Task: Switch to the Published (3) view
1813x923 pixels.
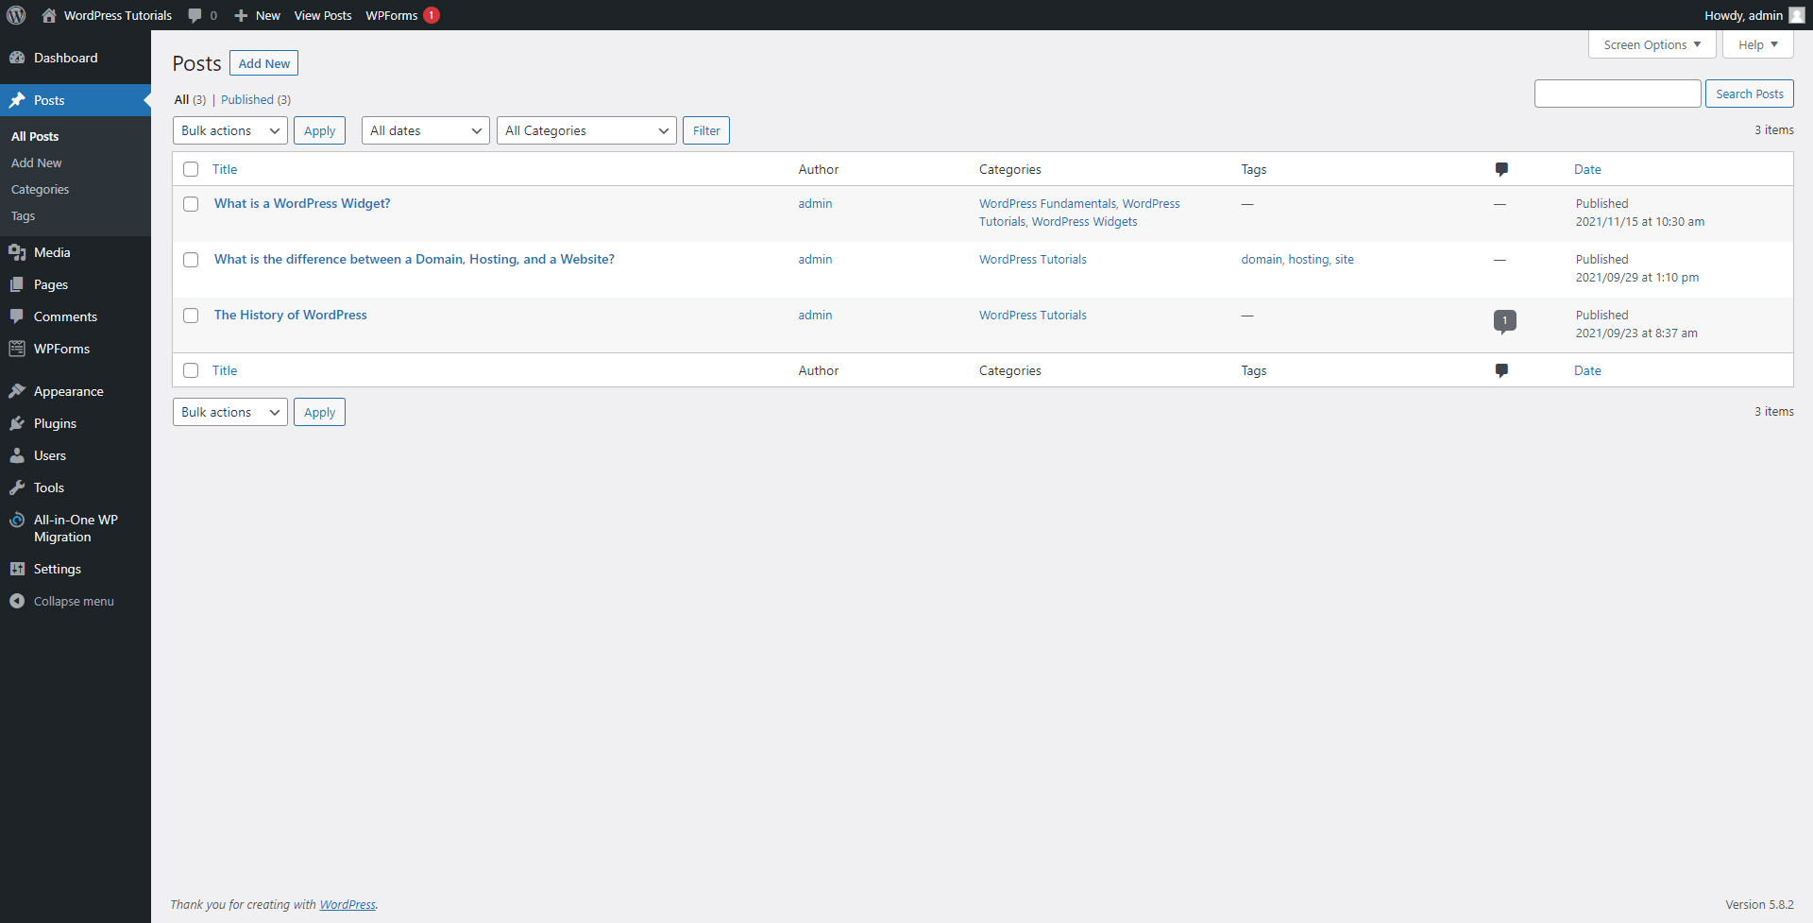Action: point(256,99)
